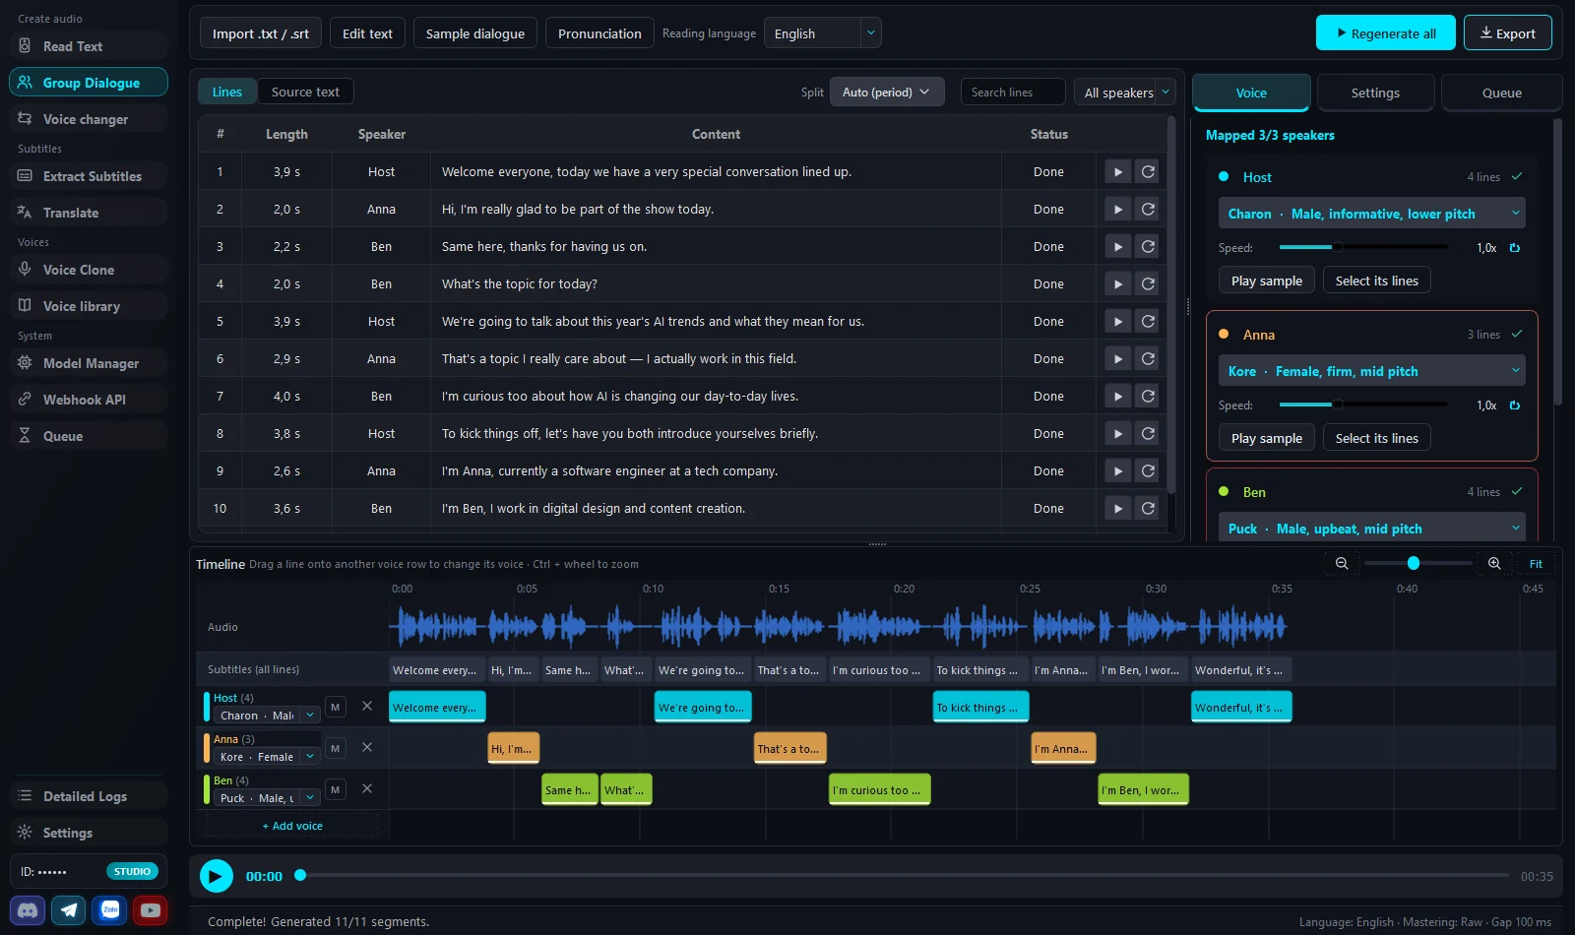The width and height of the screenshot is (1575, 935).
Task: Reset Anna speed to default
Action: 1515,405
